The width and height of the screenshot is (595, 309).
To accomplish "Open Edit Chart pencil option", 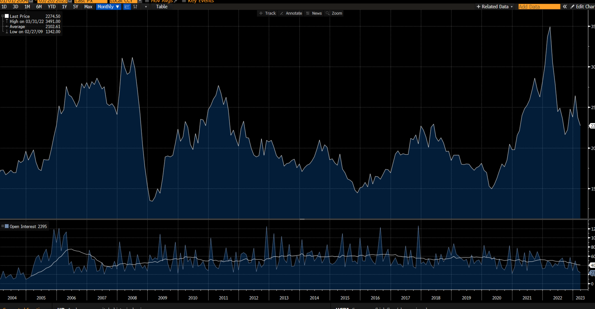I will pos(582,7).
